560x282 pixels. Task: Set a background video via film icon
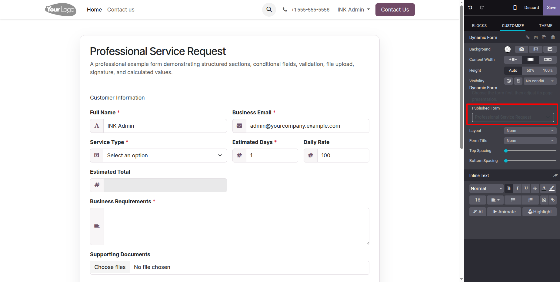pos(536,49)
